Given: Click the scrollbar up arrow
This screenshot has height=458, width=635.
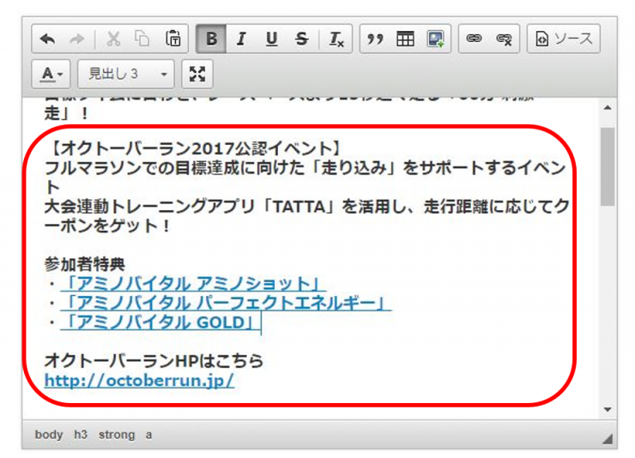Looking at the screenshot, I should click(x=608, y=107).
